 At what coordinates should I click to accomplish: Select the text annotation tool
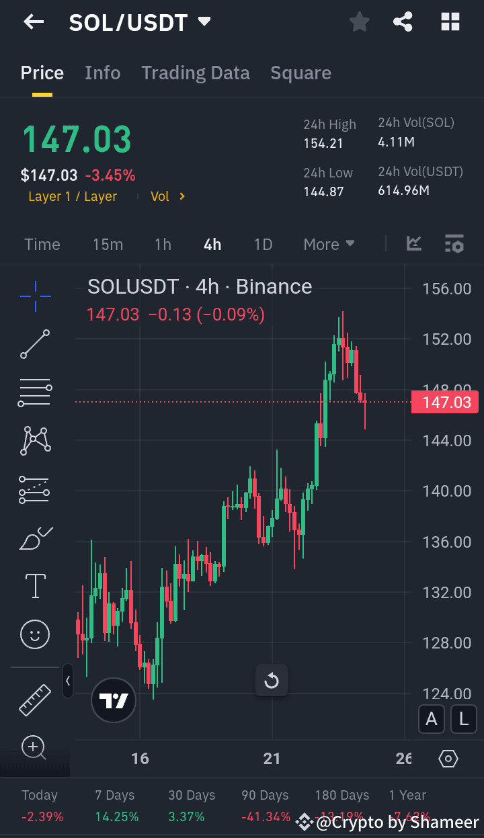click(x=34, y=586)
